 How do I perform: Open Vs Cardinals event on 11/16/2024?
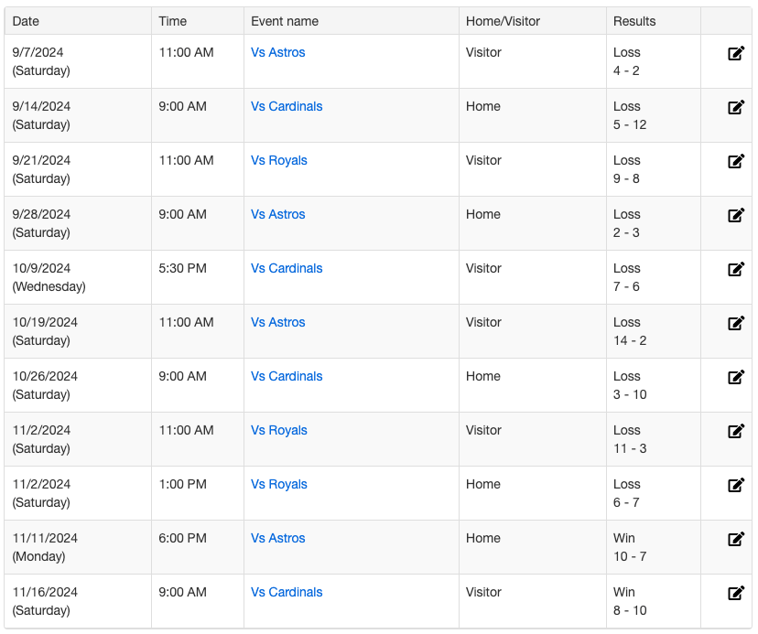pyautogui.click(x=287, y=593)
